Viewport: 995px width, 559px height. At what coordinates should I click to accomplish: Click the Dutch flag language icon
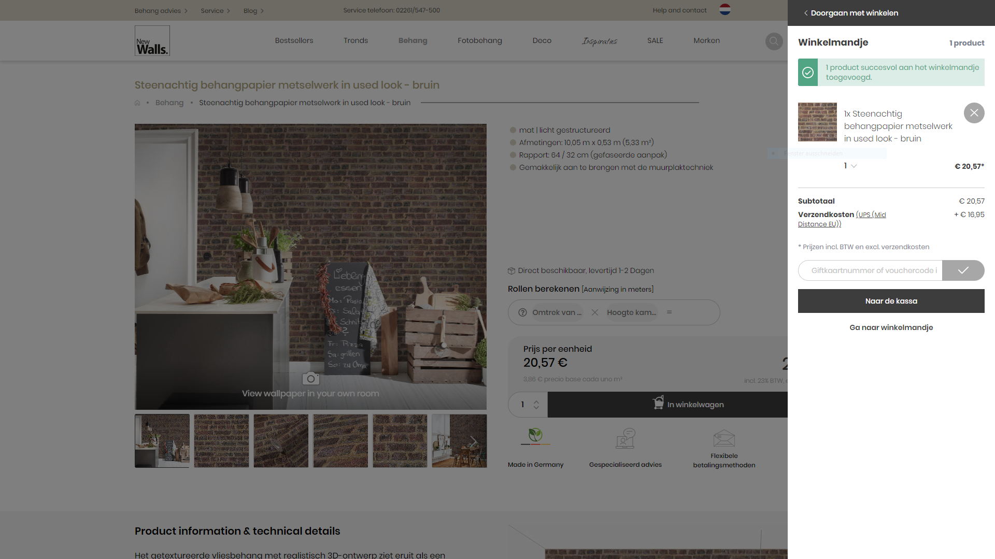click(724, 10)
